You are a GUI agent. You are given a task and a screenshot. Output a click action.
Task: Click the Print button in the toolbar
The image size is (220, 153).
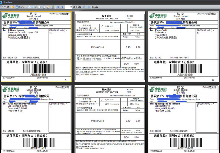[5, 6]
